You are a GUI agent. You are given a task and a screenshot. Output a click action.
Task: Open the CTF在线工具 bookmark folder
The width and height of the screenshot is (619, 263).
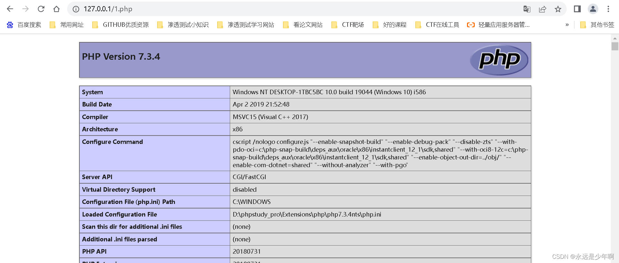point(437,25)
